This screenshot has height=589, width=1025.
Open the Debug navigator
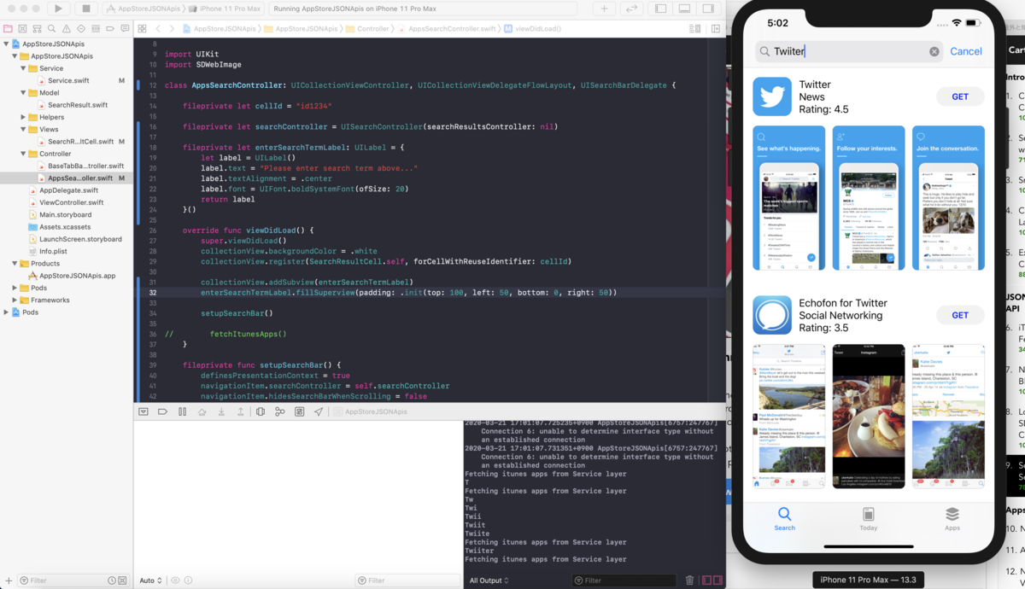click(x=96, y=28)
